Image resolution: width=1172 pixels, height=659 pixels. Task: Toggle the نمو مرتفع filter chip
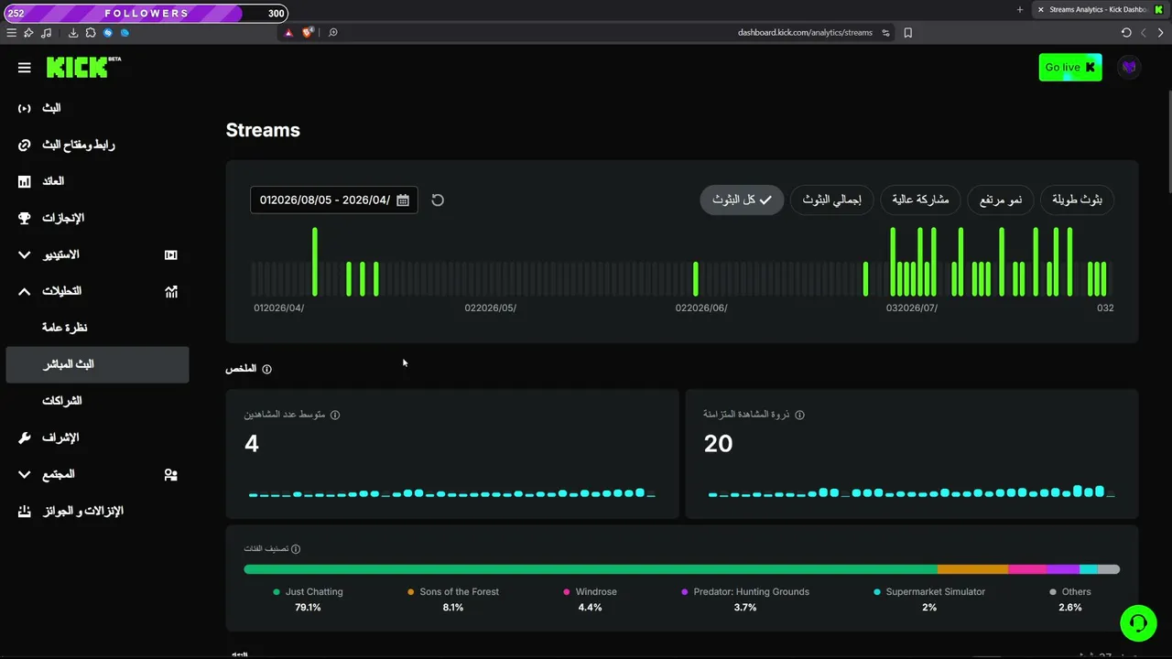tap(1001, 200)
